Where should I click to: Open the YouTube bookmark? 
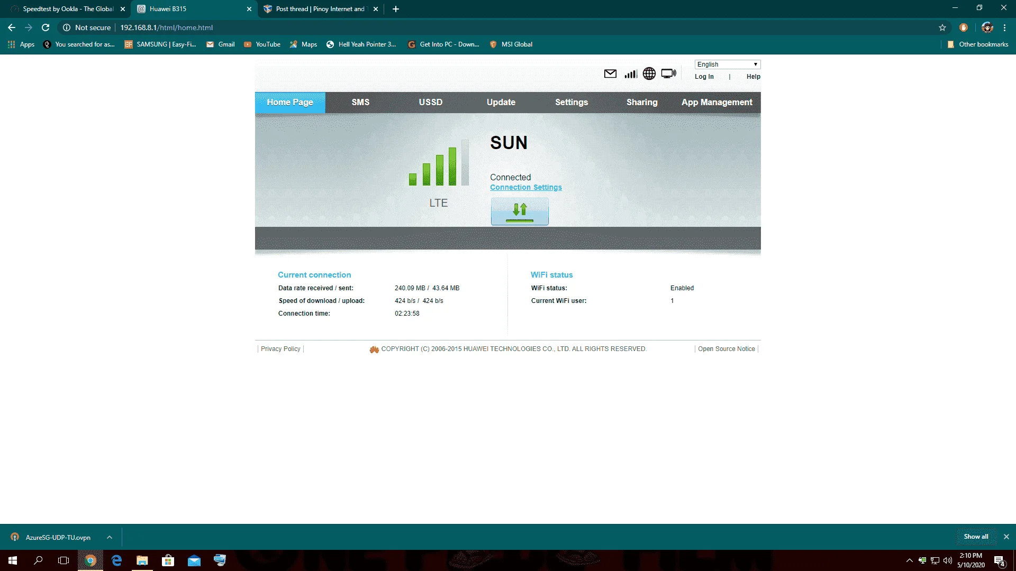(x=262, y=44)
